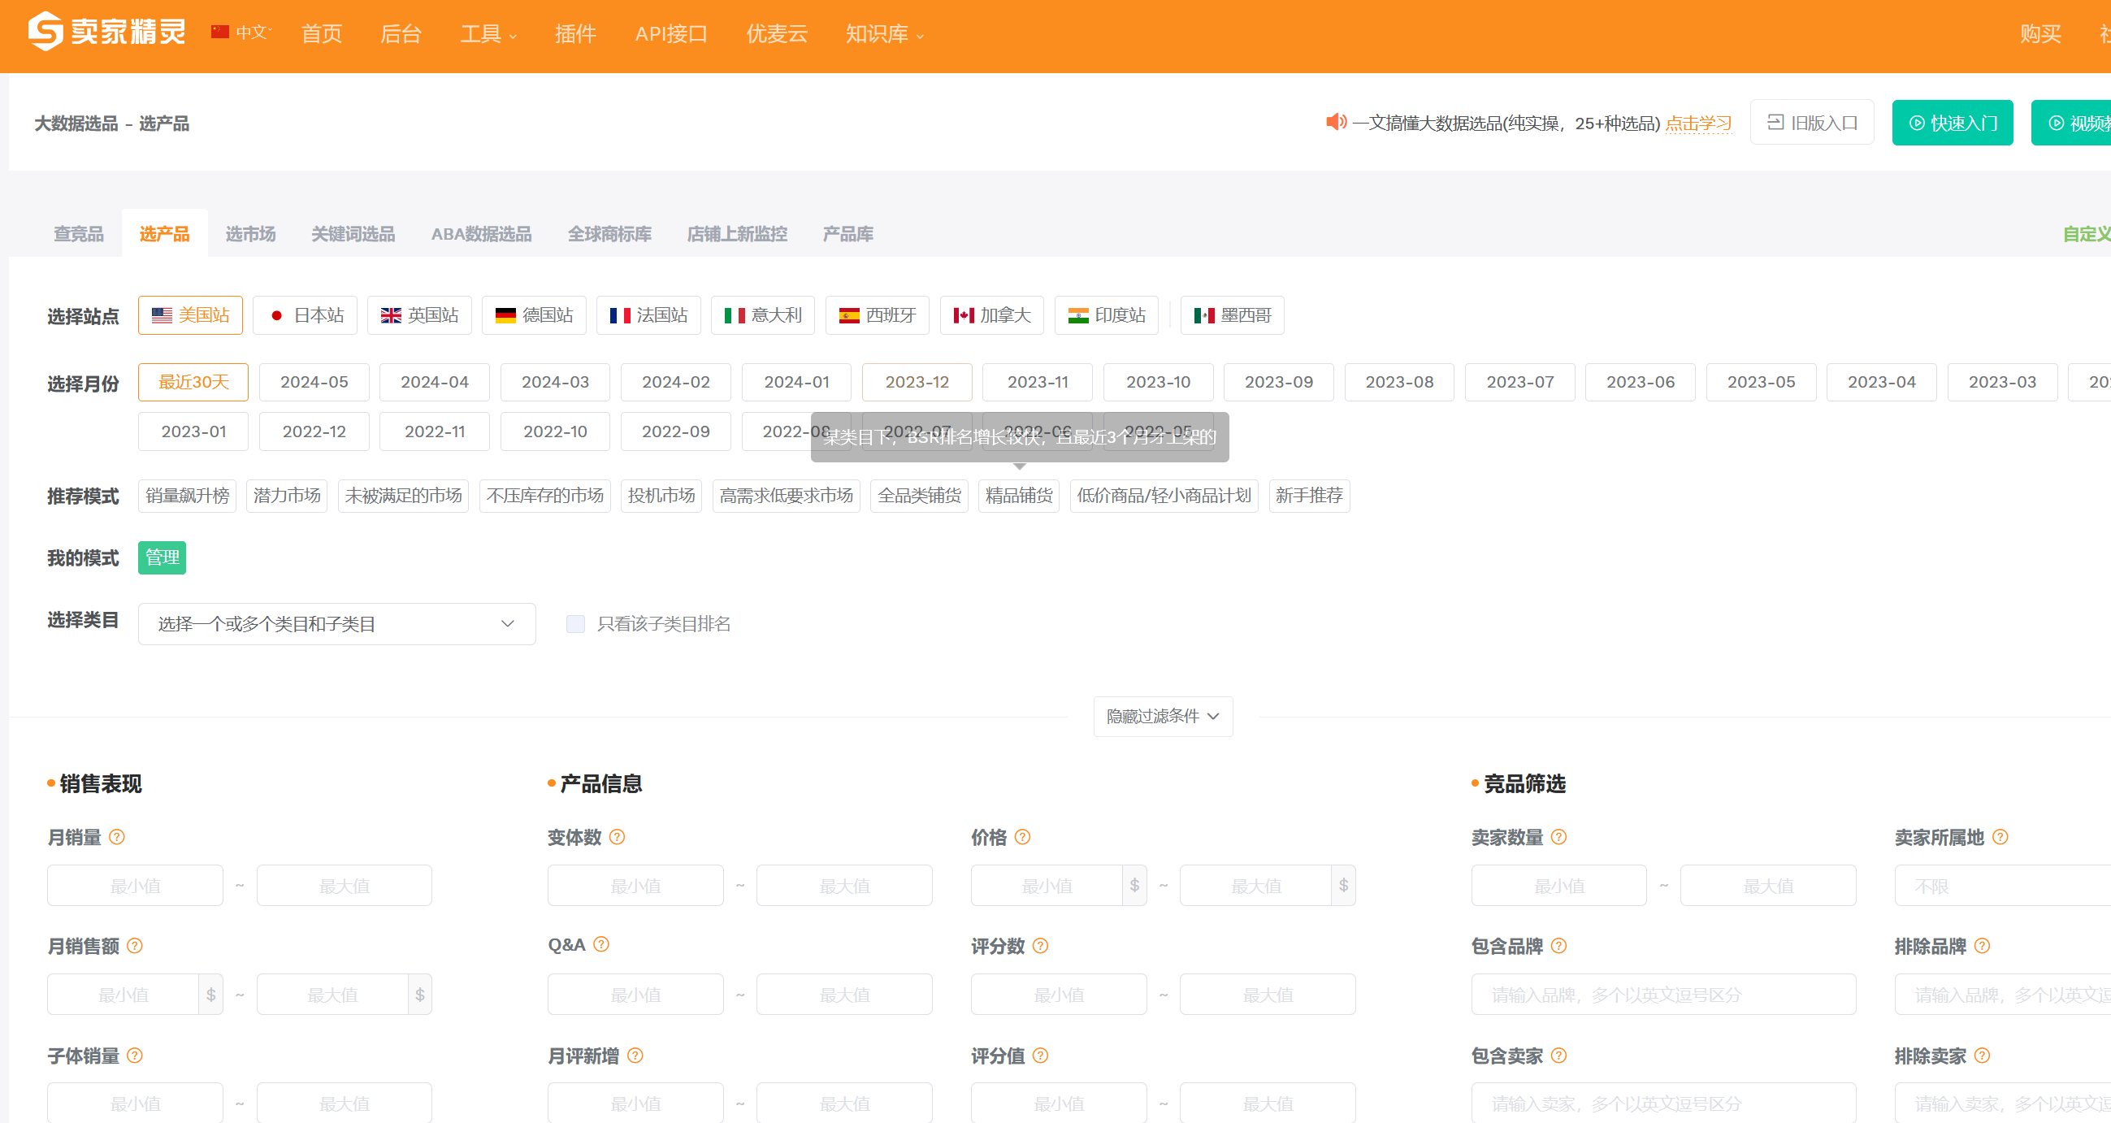The width and height of the screenshot is (2111, 1123).
Task: Switch to 关键词选品 tab
Action: click(353, 235)
